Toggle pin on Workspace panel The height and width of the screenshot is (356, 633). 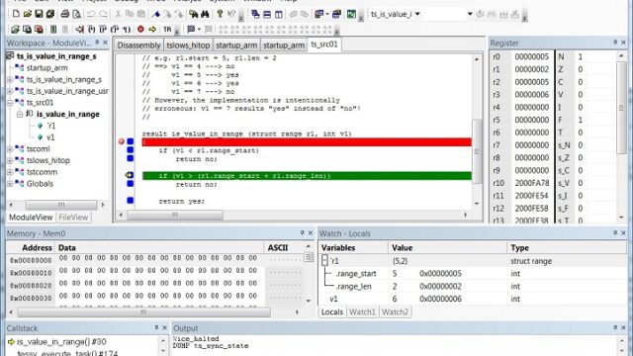97,43
